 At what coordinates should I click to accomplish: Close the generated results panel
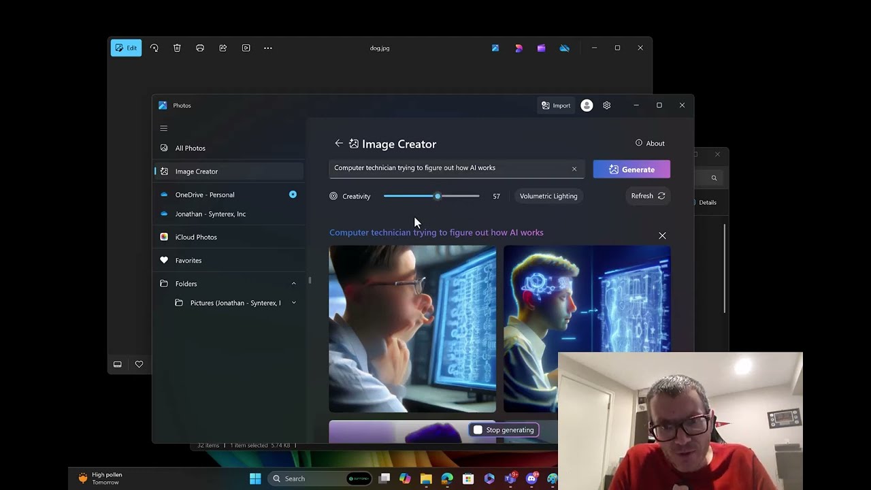(662, 235)
